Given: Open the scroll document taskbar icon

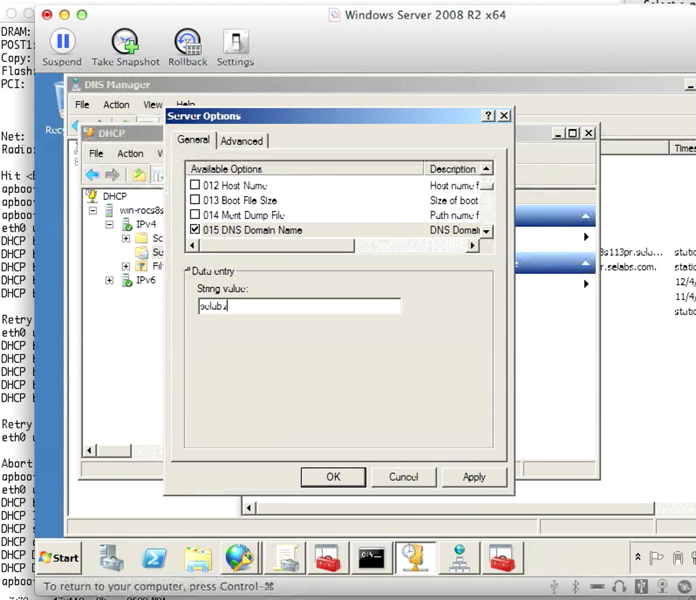Looking at the screenshot, I should tap(285, 558).
